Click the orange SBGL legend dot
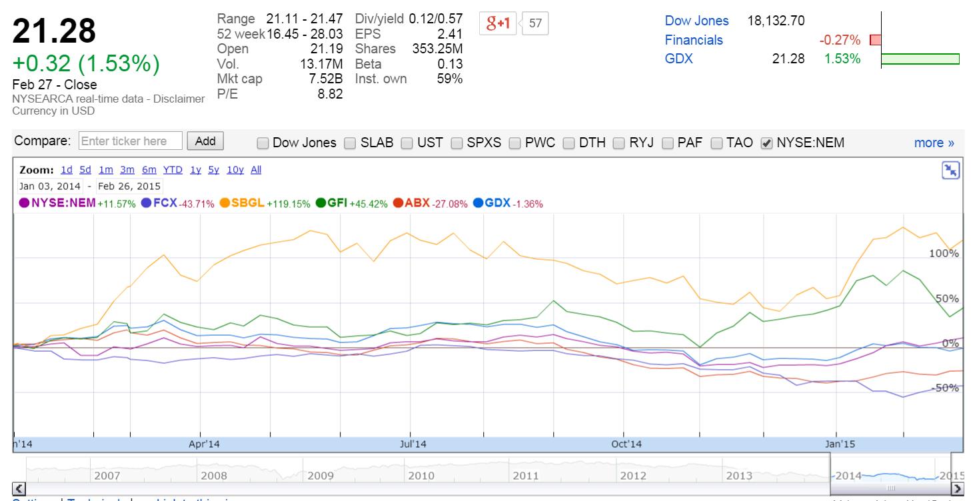Image resolution: width=975 pixels, height=501 pixels. (225, 203)
